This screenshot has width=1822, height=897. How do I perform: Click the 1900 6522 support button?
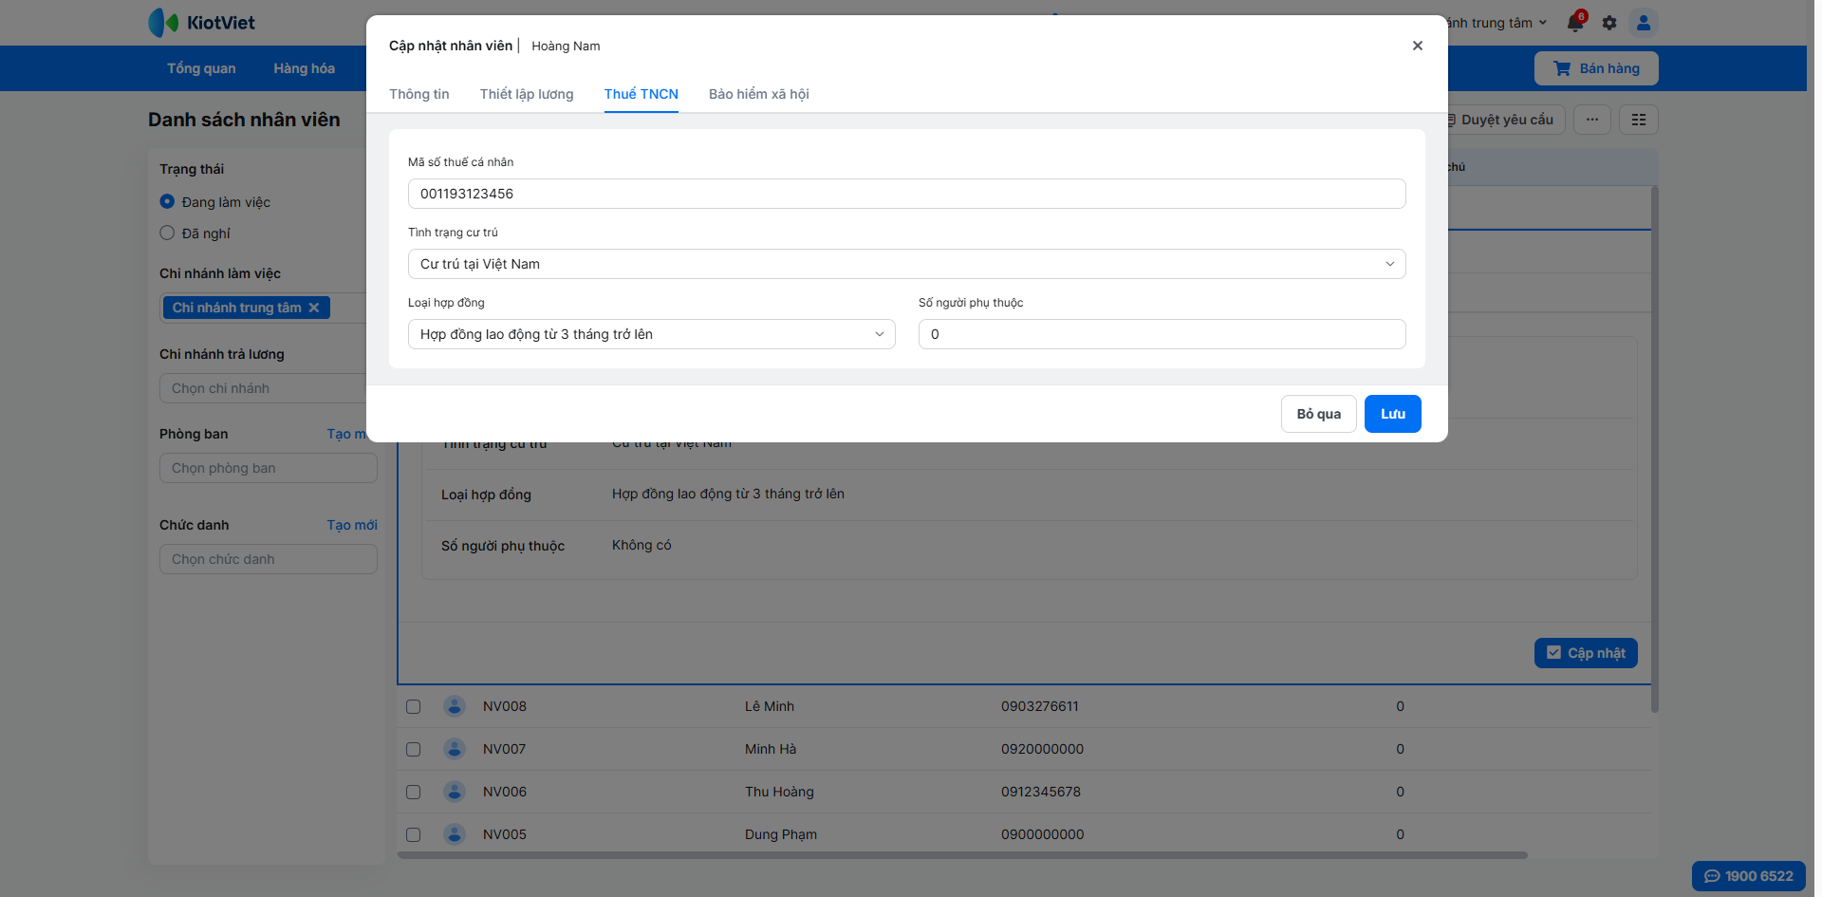point(1749,876)
